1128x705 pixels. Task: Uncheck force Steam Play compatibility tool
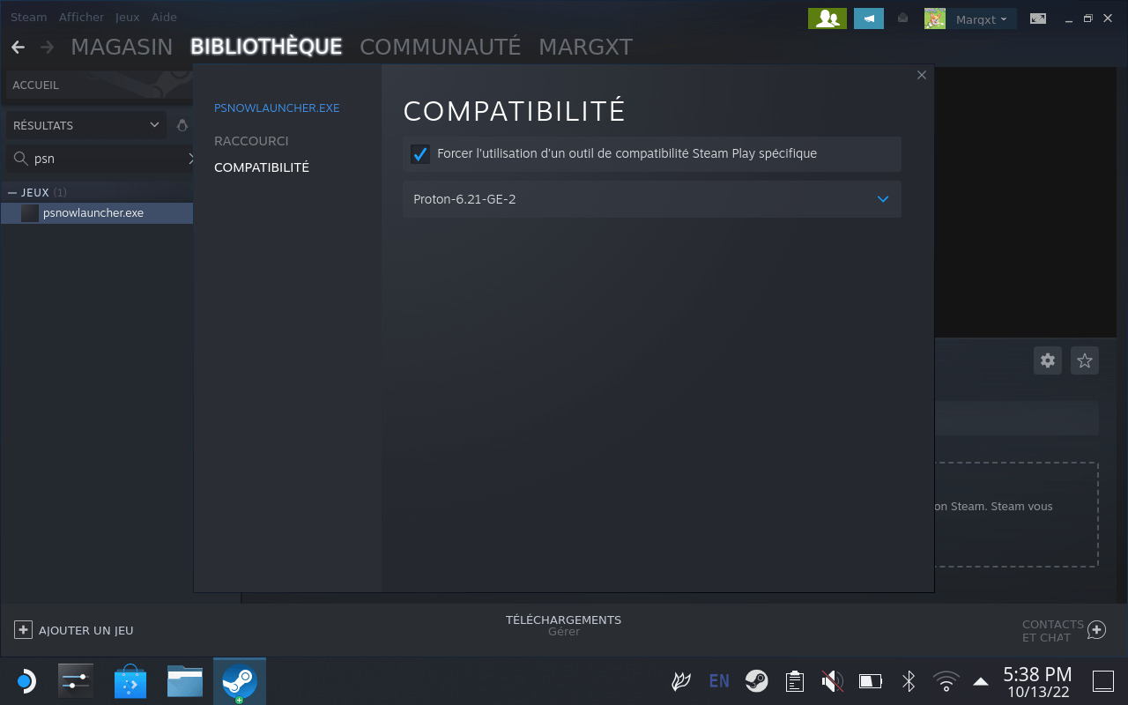[420, 154]
